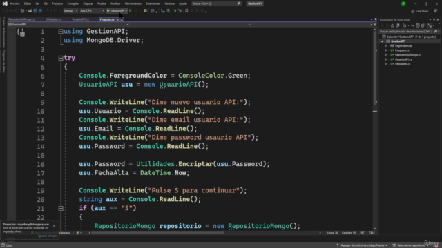
Task: Select Solución 'GestionAPI' node
Action: point(409,37)
